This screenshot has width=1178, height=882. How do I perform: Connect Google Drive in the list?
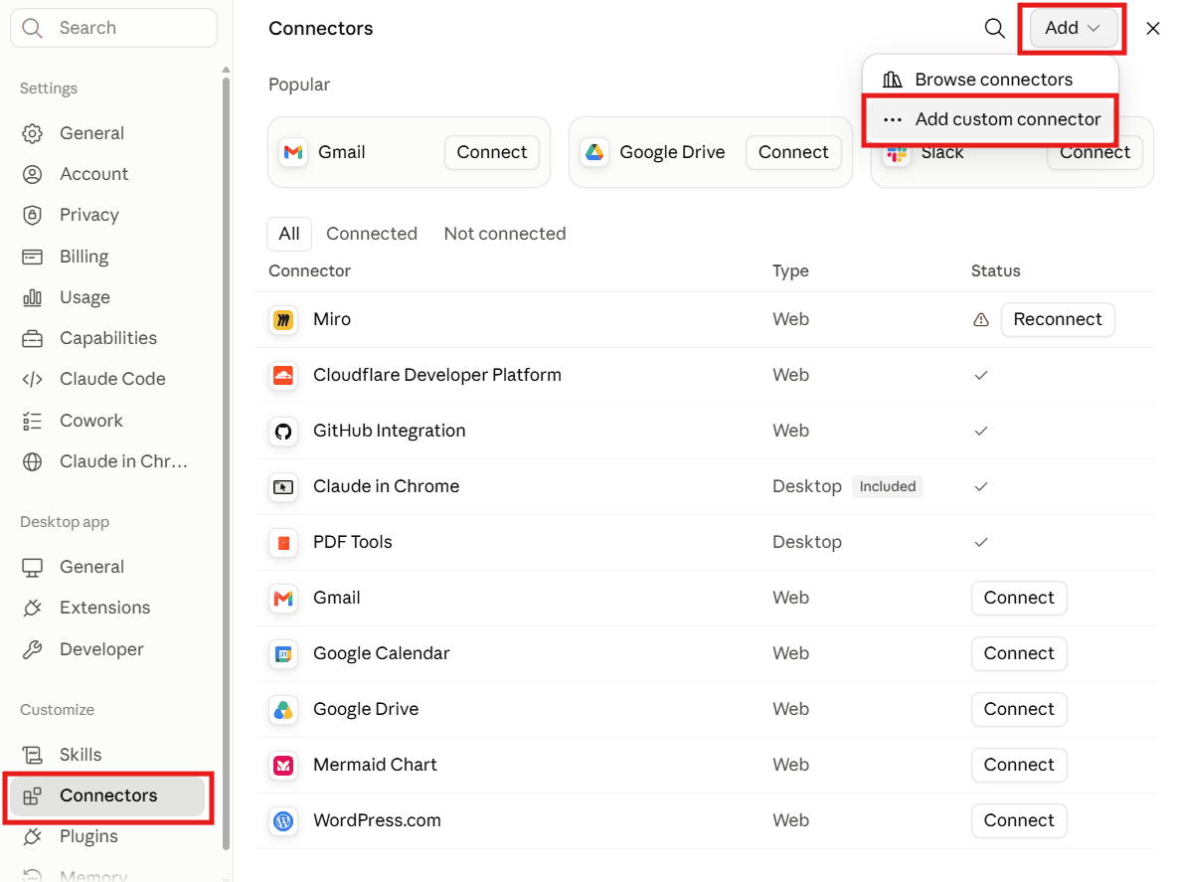tap(1019, 709)
